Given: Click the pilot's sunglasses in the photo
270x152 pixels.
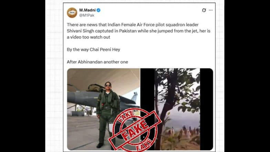Looking at the screenshot, I should coord(108,85).
